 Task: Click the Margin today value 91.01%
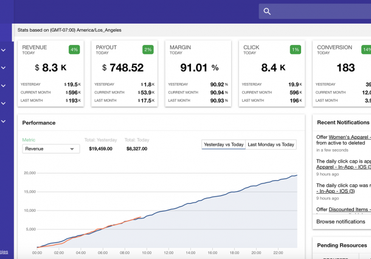tap(198, 69)
